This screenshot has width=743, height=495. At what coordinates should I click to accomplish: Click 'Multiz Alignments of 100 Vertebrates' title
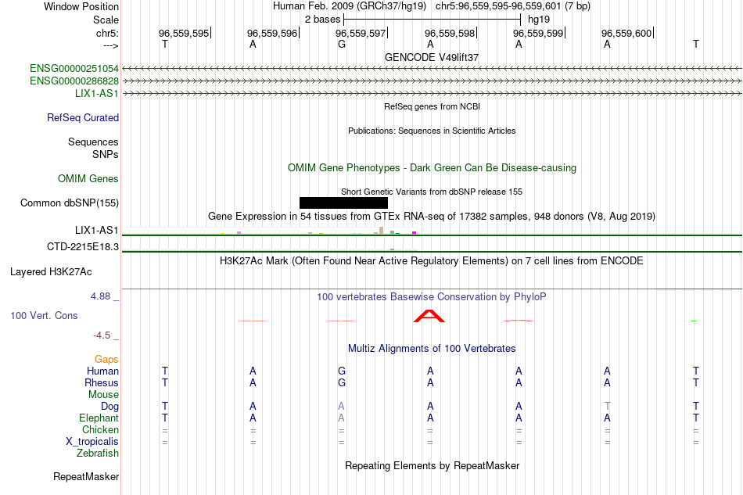(x=432, y=349)
